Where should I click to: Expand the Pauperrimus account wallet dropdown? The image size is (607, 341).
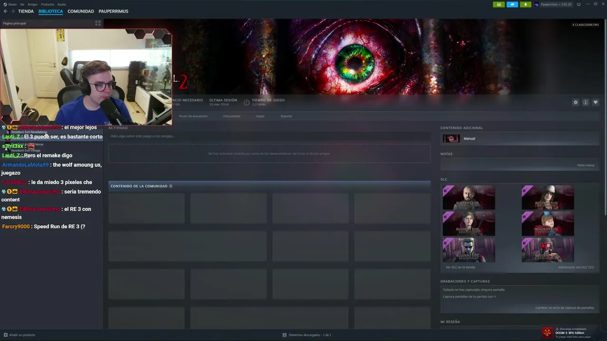(556, 4)
